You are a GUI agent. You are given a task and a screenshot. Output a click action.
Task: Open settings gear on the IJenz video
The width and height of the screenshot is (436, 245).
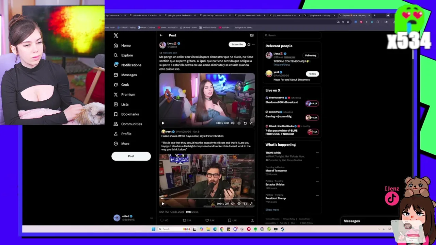[239, 123]
